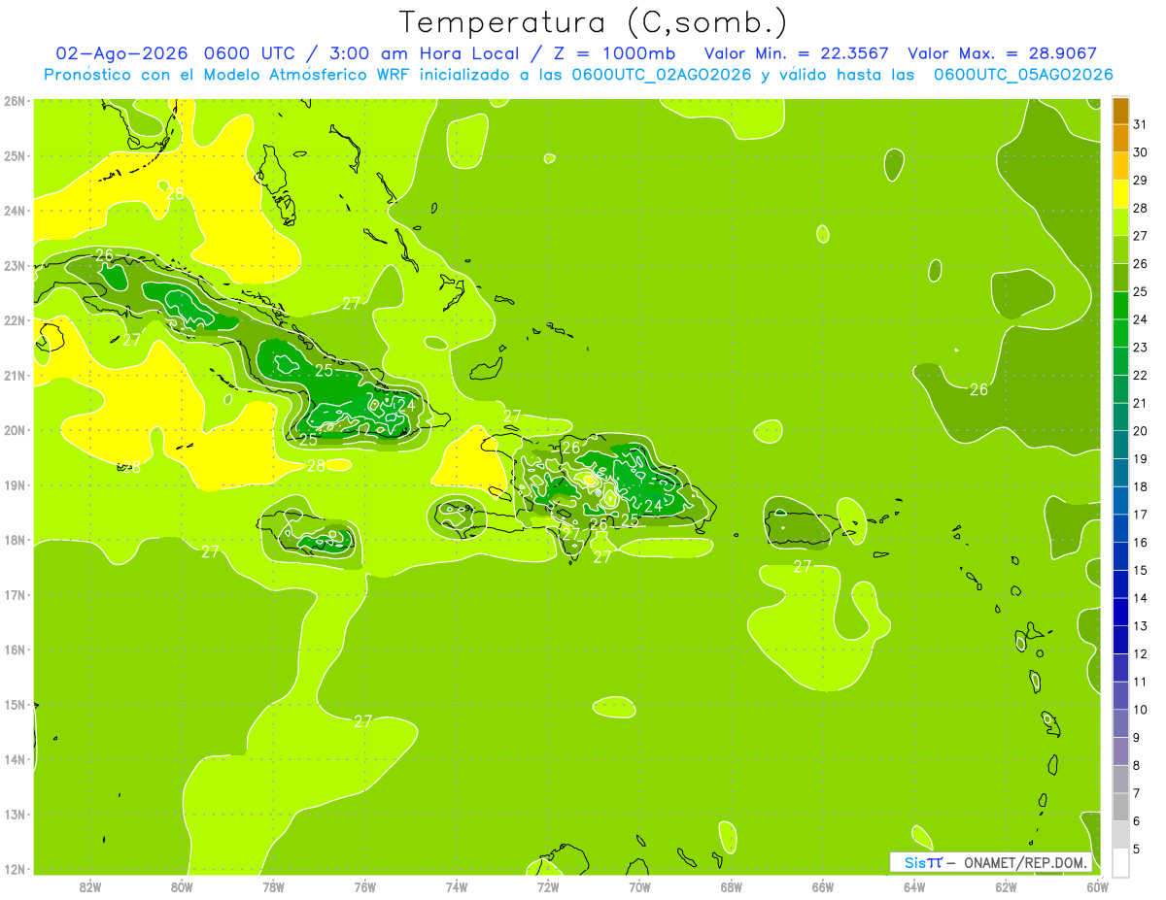Click the "26N" latitude axis label
1166x900 pixels.
coord(15,101)
